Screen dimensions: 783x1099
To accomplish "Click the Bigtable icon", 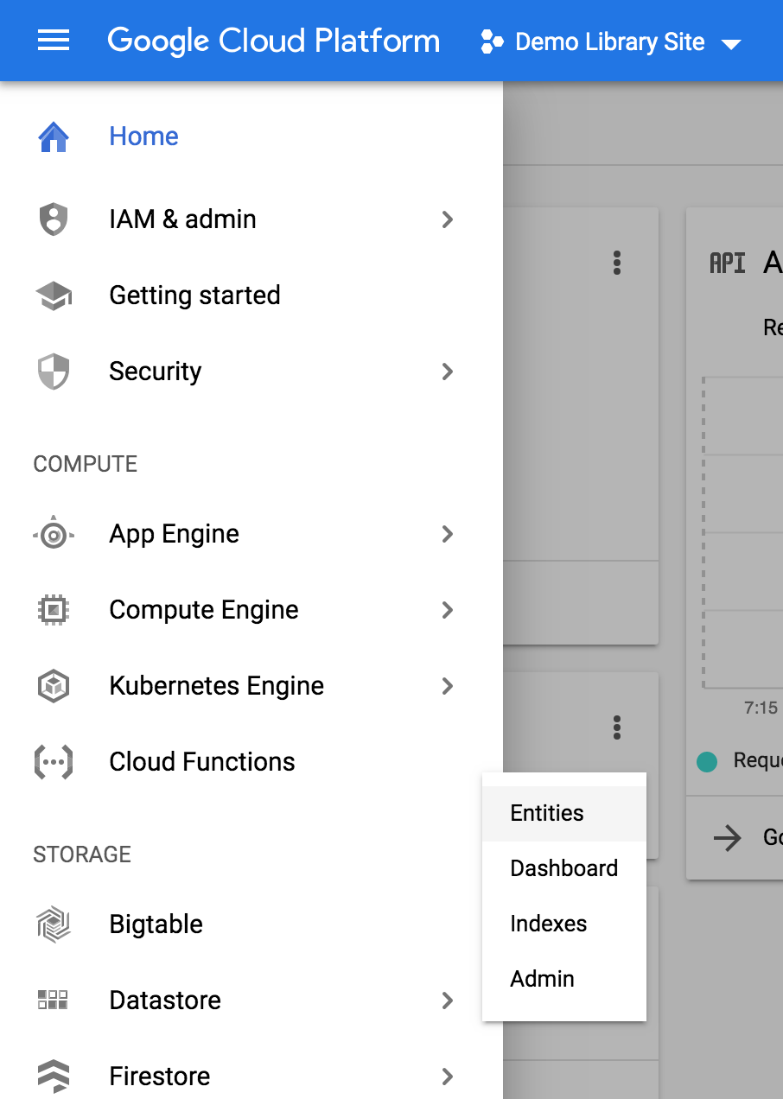I will [54, 924].
